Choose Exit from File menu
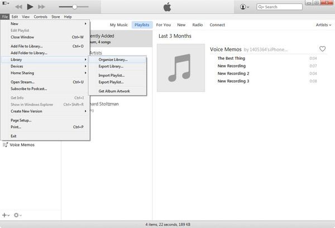This screenshot has width=335, height=228. pyautogui.click(x=45, y=136)
